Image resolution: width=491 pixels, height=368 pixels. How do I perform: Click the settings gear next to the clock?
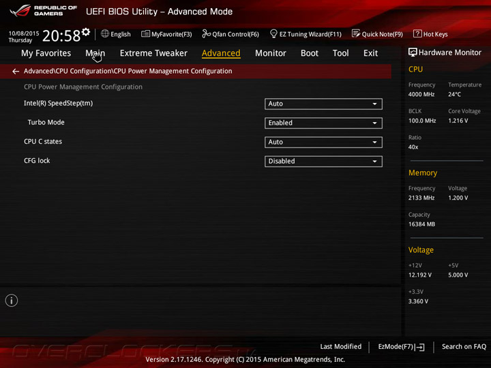[x=86, y=32]
